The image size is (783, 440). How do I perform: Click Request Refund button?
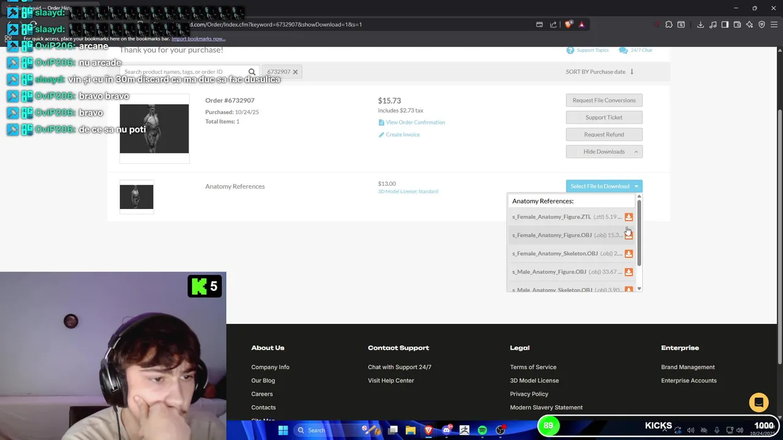pos(604,134)
